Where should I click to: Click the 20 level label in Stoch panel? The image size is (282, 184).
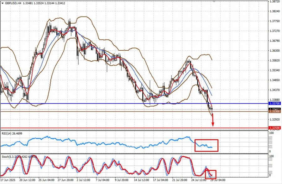[x=270, y=172]
